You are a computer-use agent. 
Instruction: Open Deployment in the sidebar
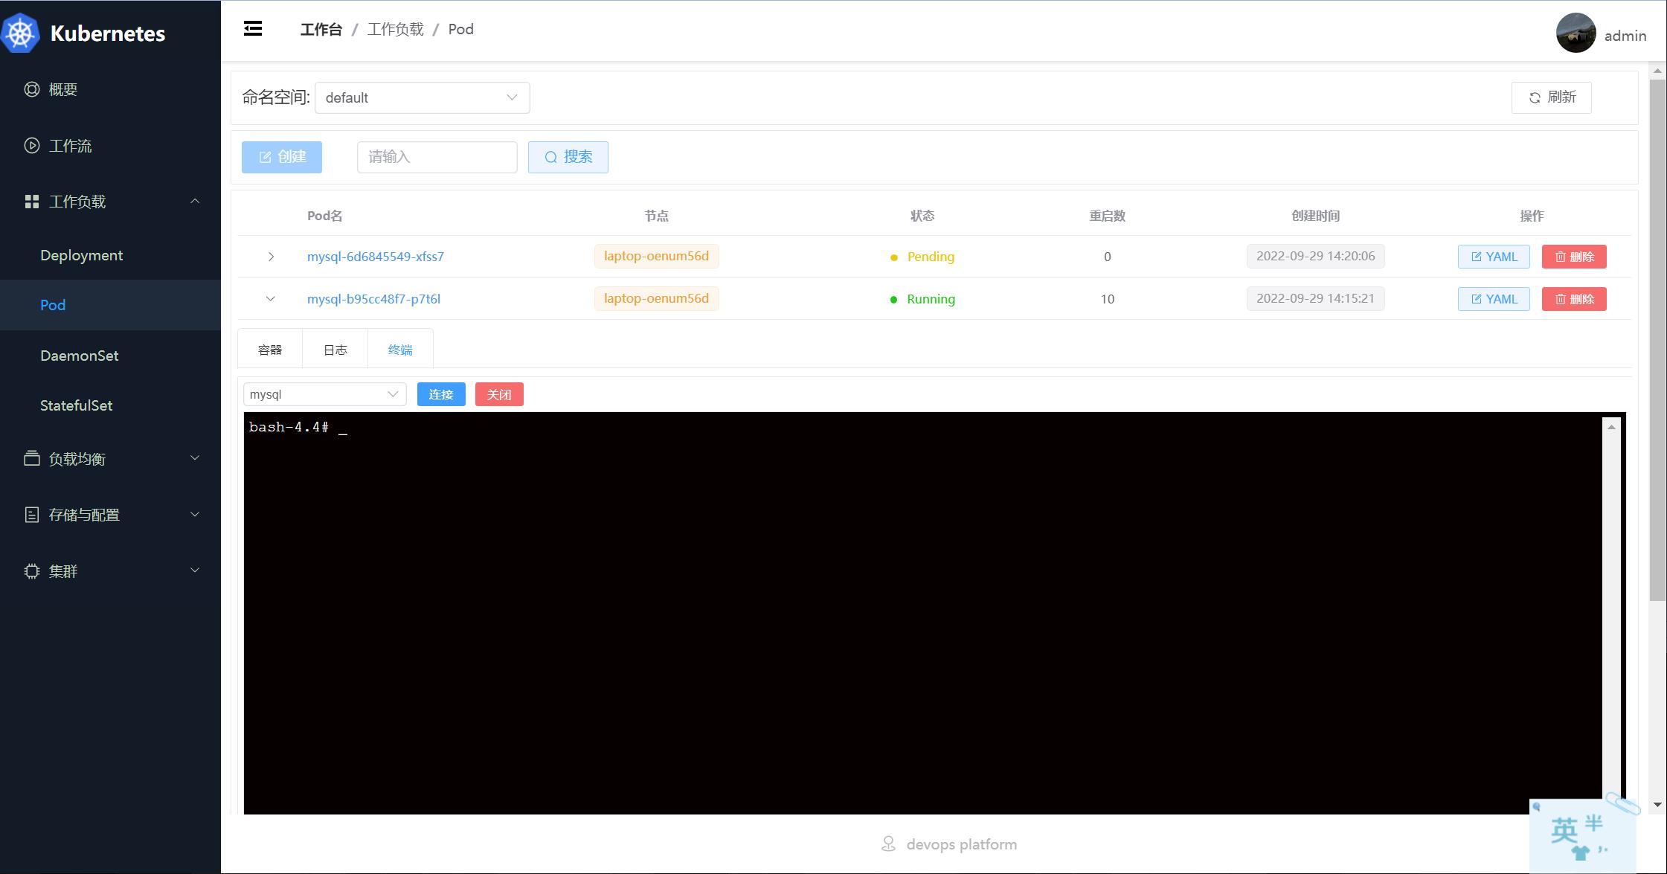tap(82, 255)
